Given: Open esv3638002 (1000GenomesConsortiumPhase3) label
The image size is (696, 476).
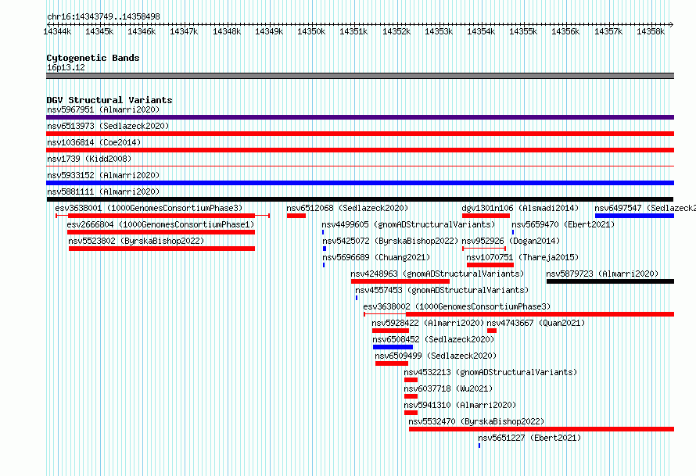Looking at the screenshot, I should pyautogui.click(x=457, y=306).
